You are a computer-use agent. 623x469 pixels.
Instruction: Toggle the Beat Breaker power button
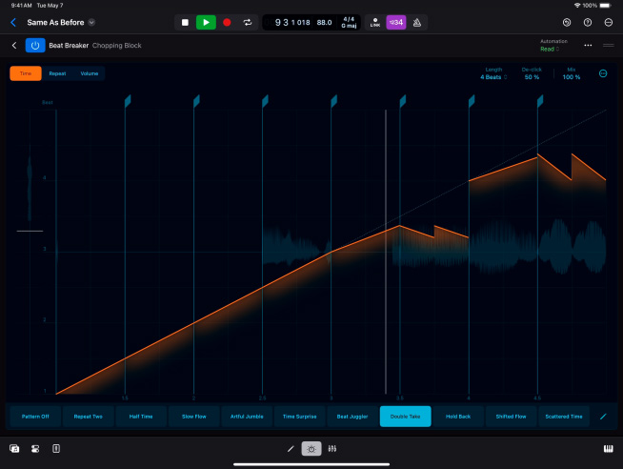[x=35, y=45]
